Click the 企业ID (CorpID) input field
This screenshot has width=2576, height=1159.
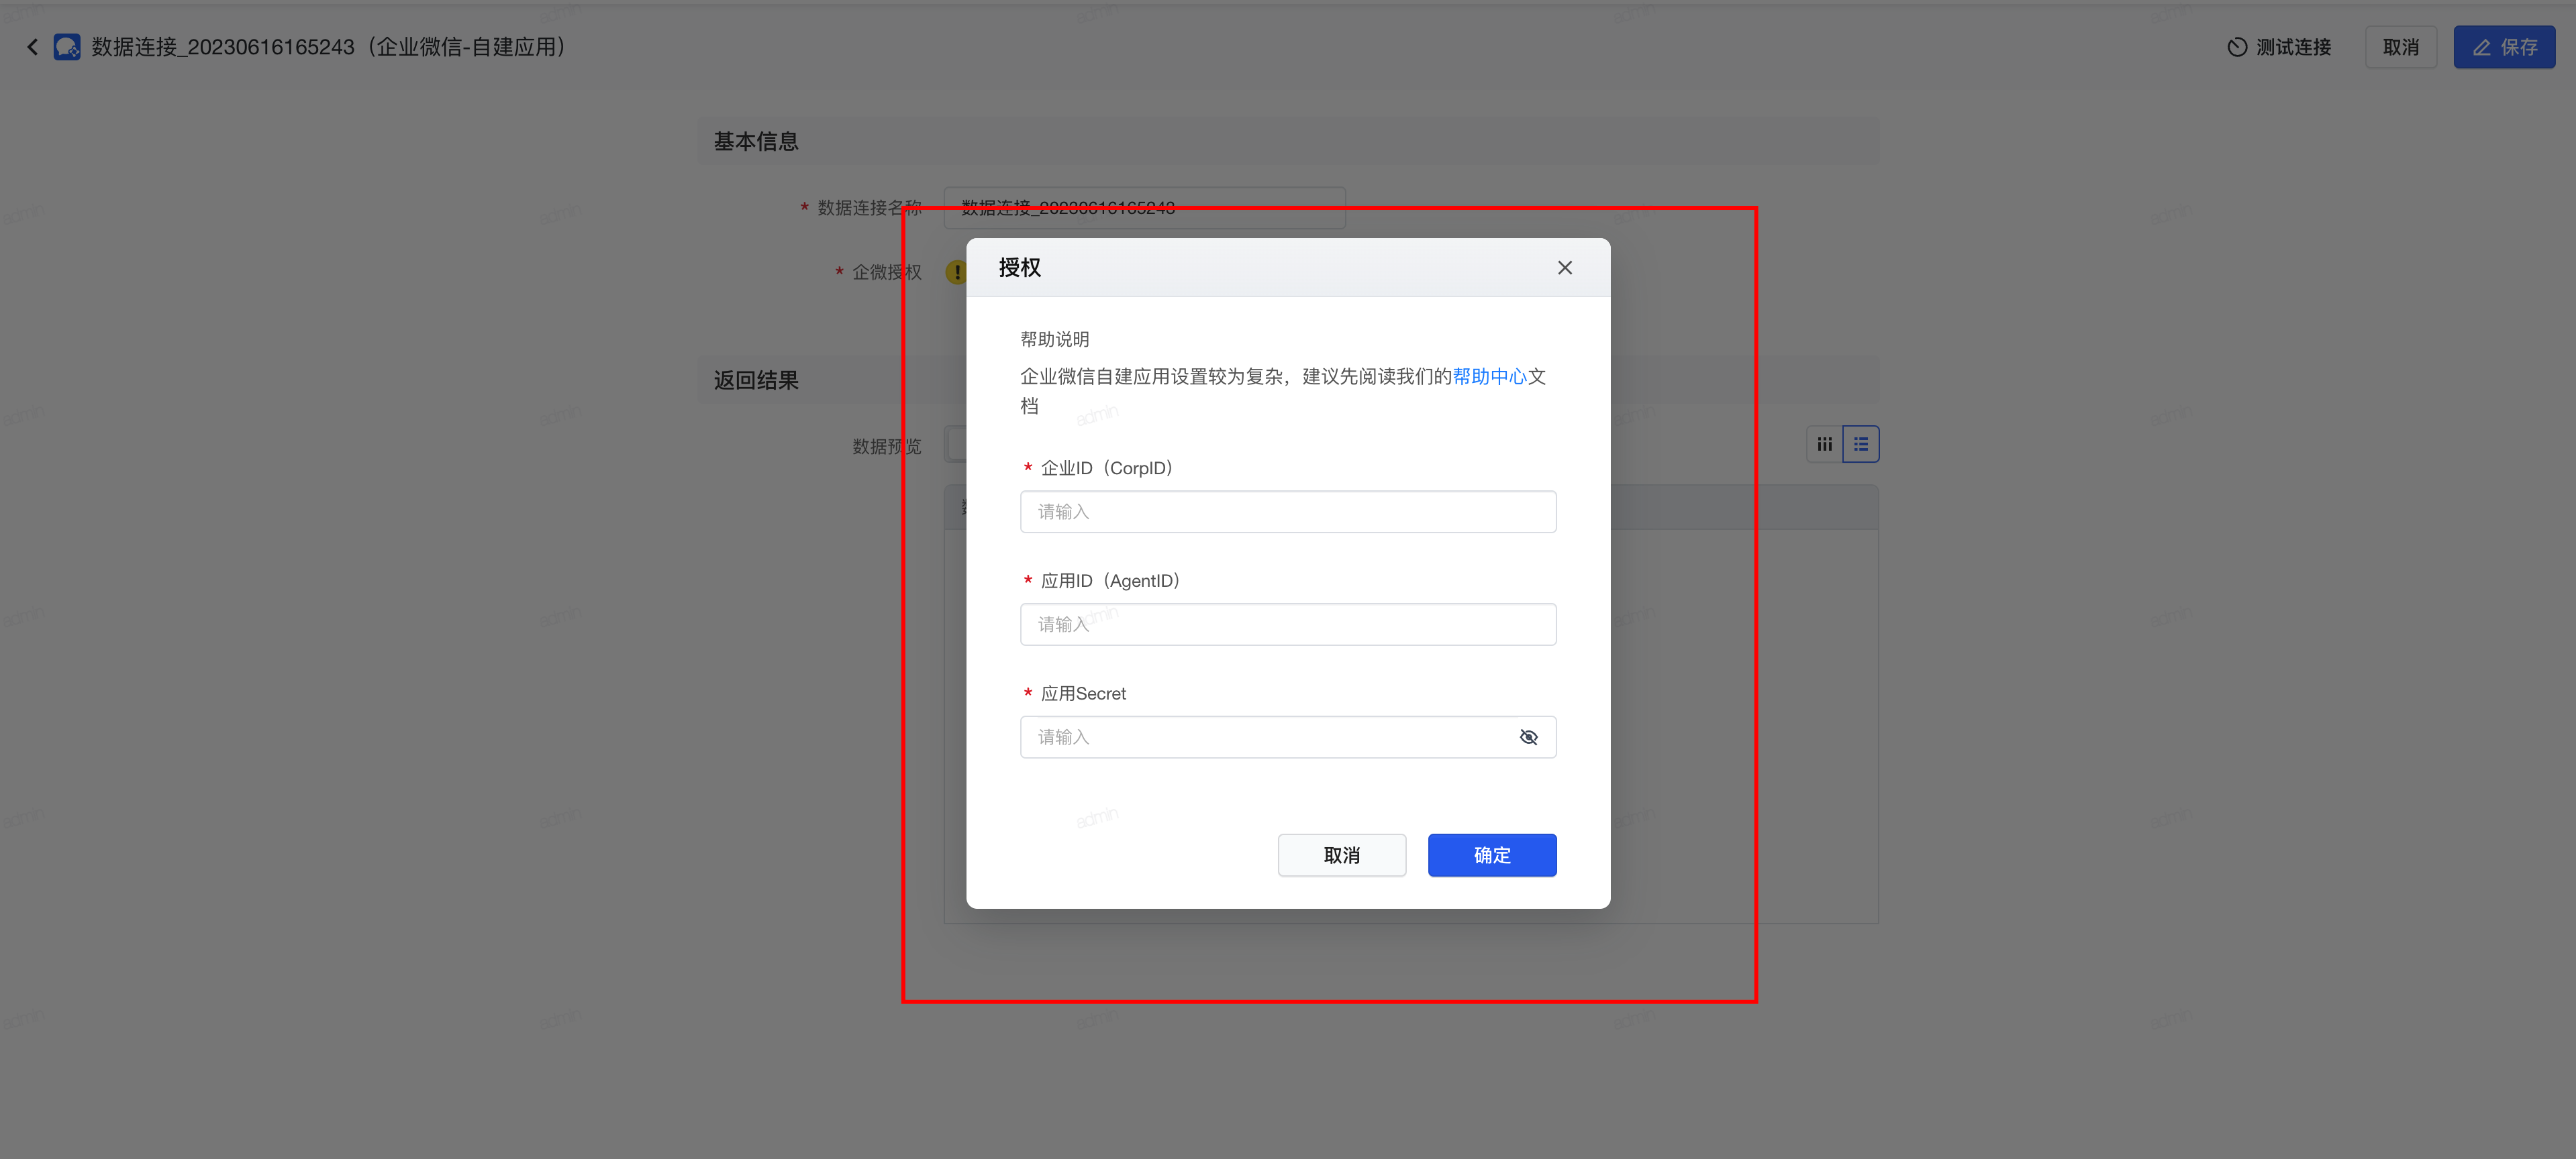tap(1288, 512)
